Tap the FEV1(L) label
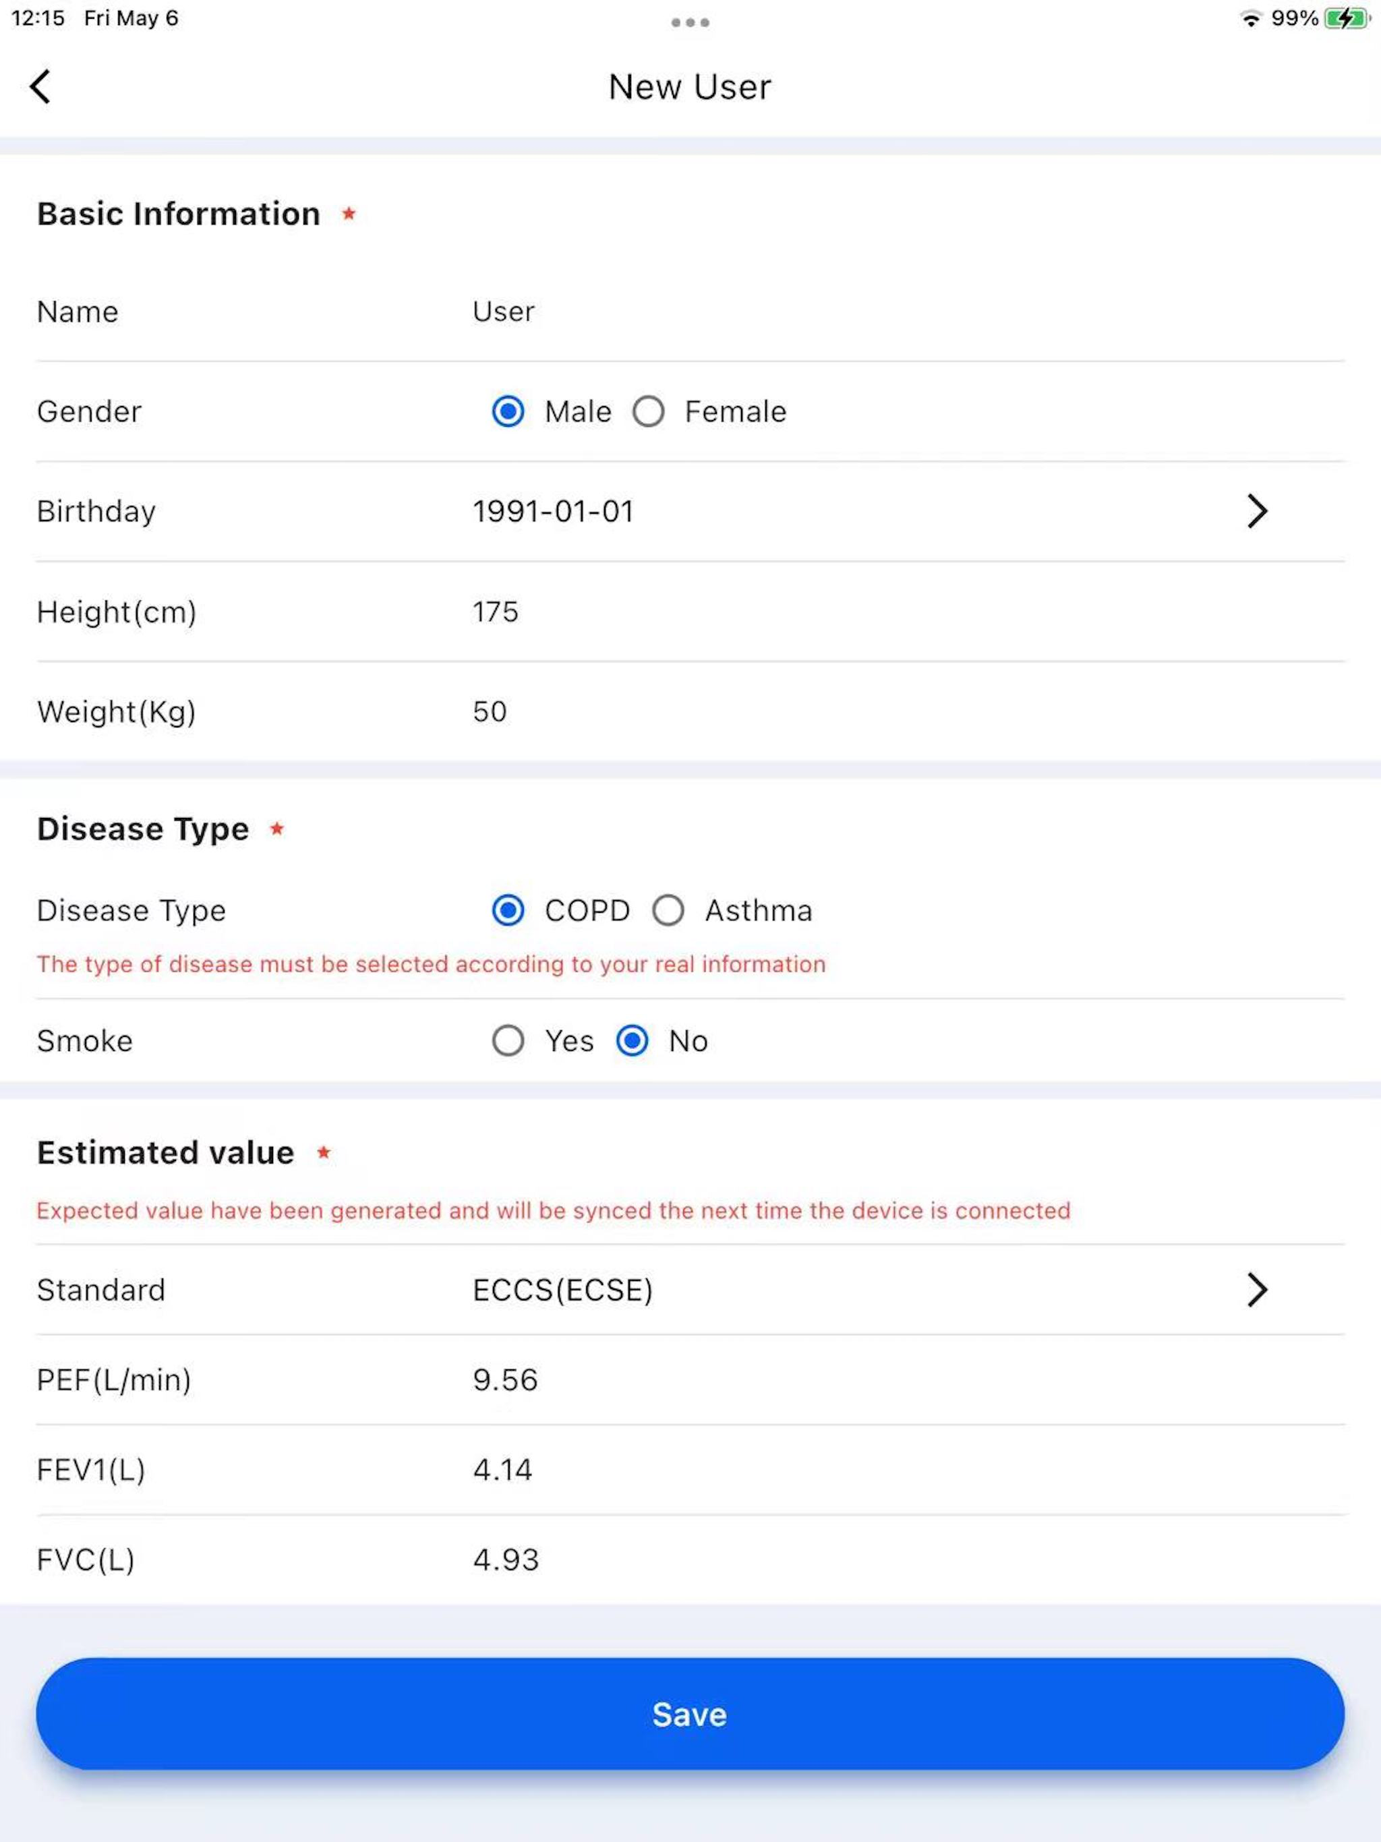 click(x=92, y=1470)
